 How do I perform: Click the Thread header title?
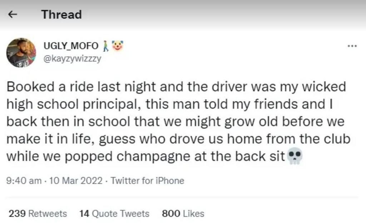tap(61, 15)
